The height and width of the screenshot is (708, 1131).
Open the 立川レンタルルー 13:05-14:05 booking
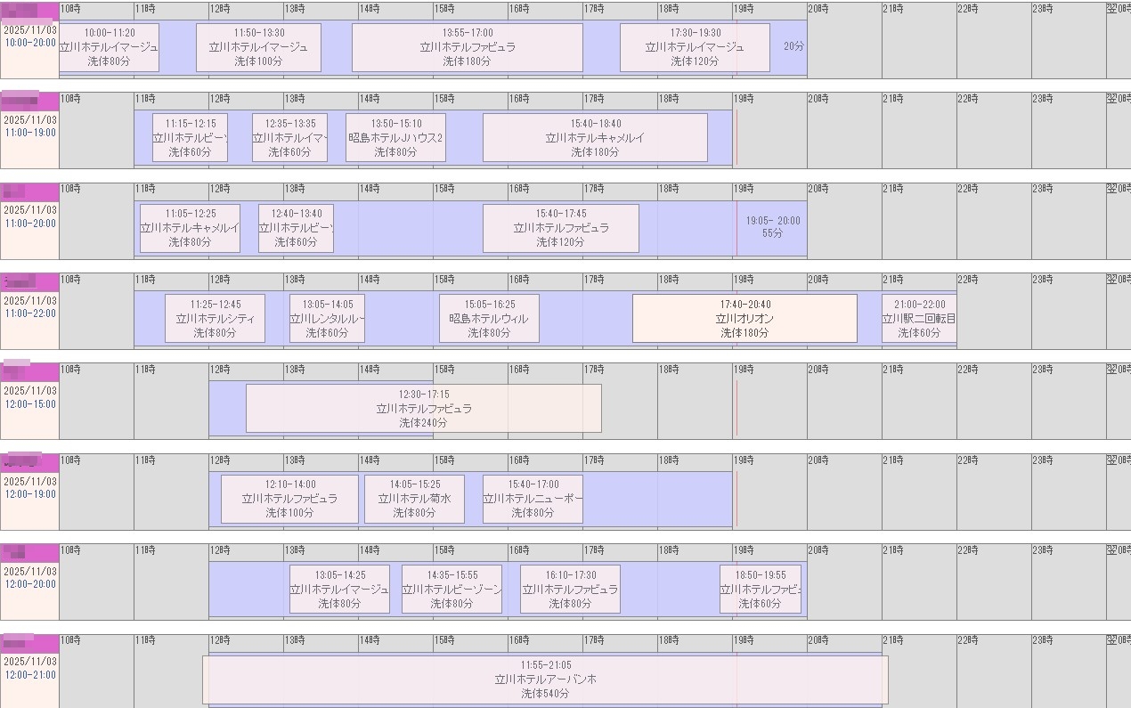pos(327,318)
